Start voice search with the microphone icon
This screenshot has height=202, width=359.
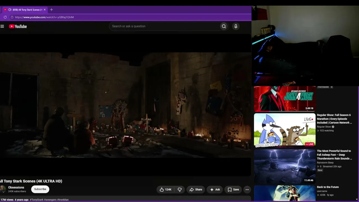pos(236,26)
